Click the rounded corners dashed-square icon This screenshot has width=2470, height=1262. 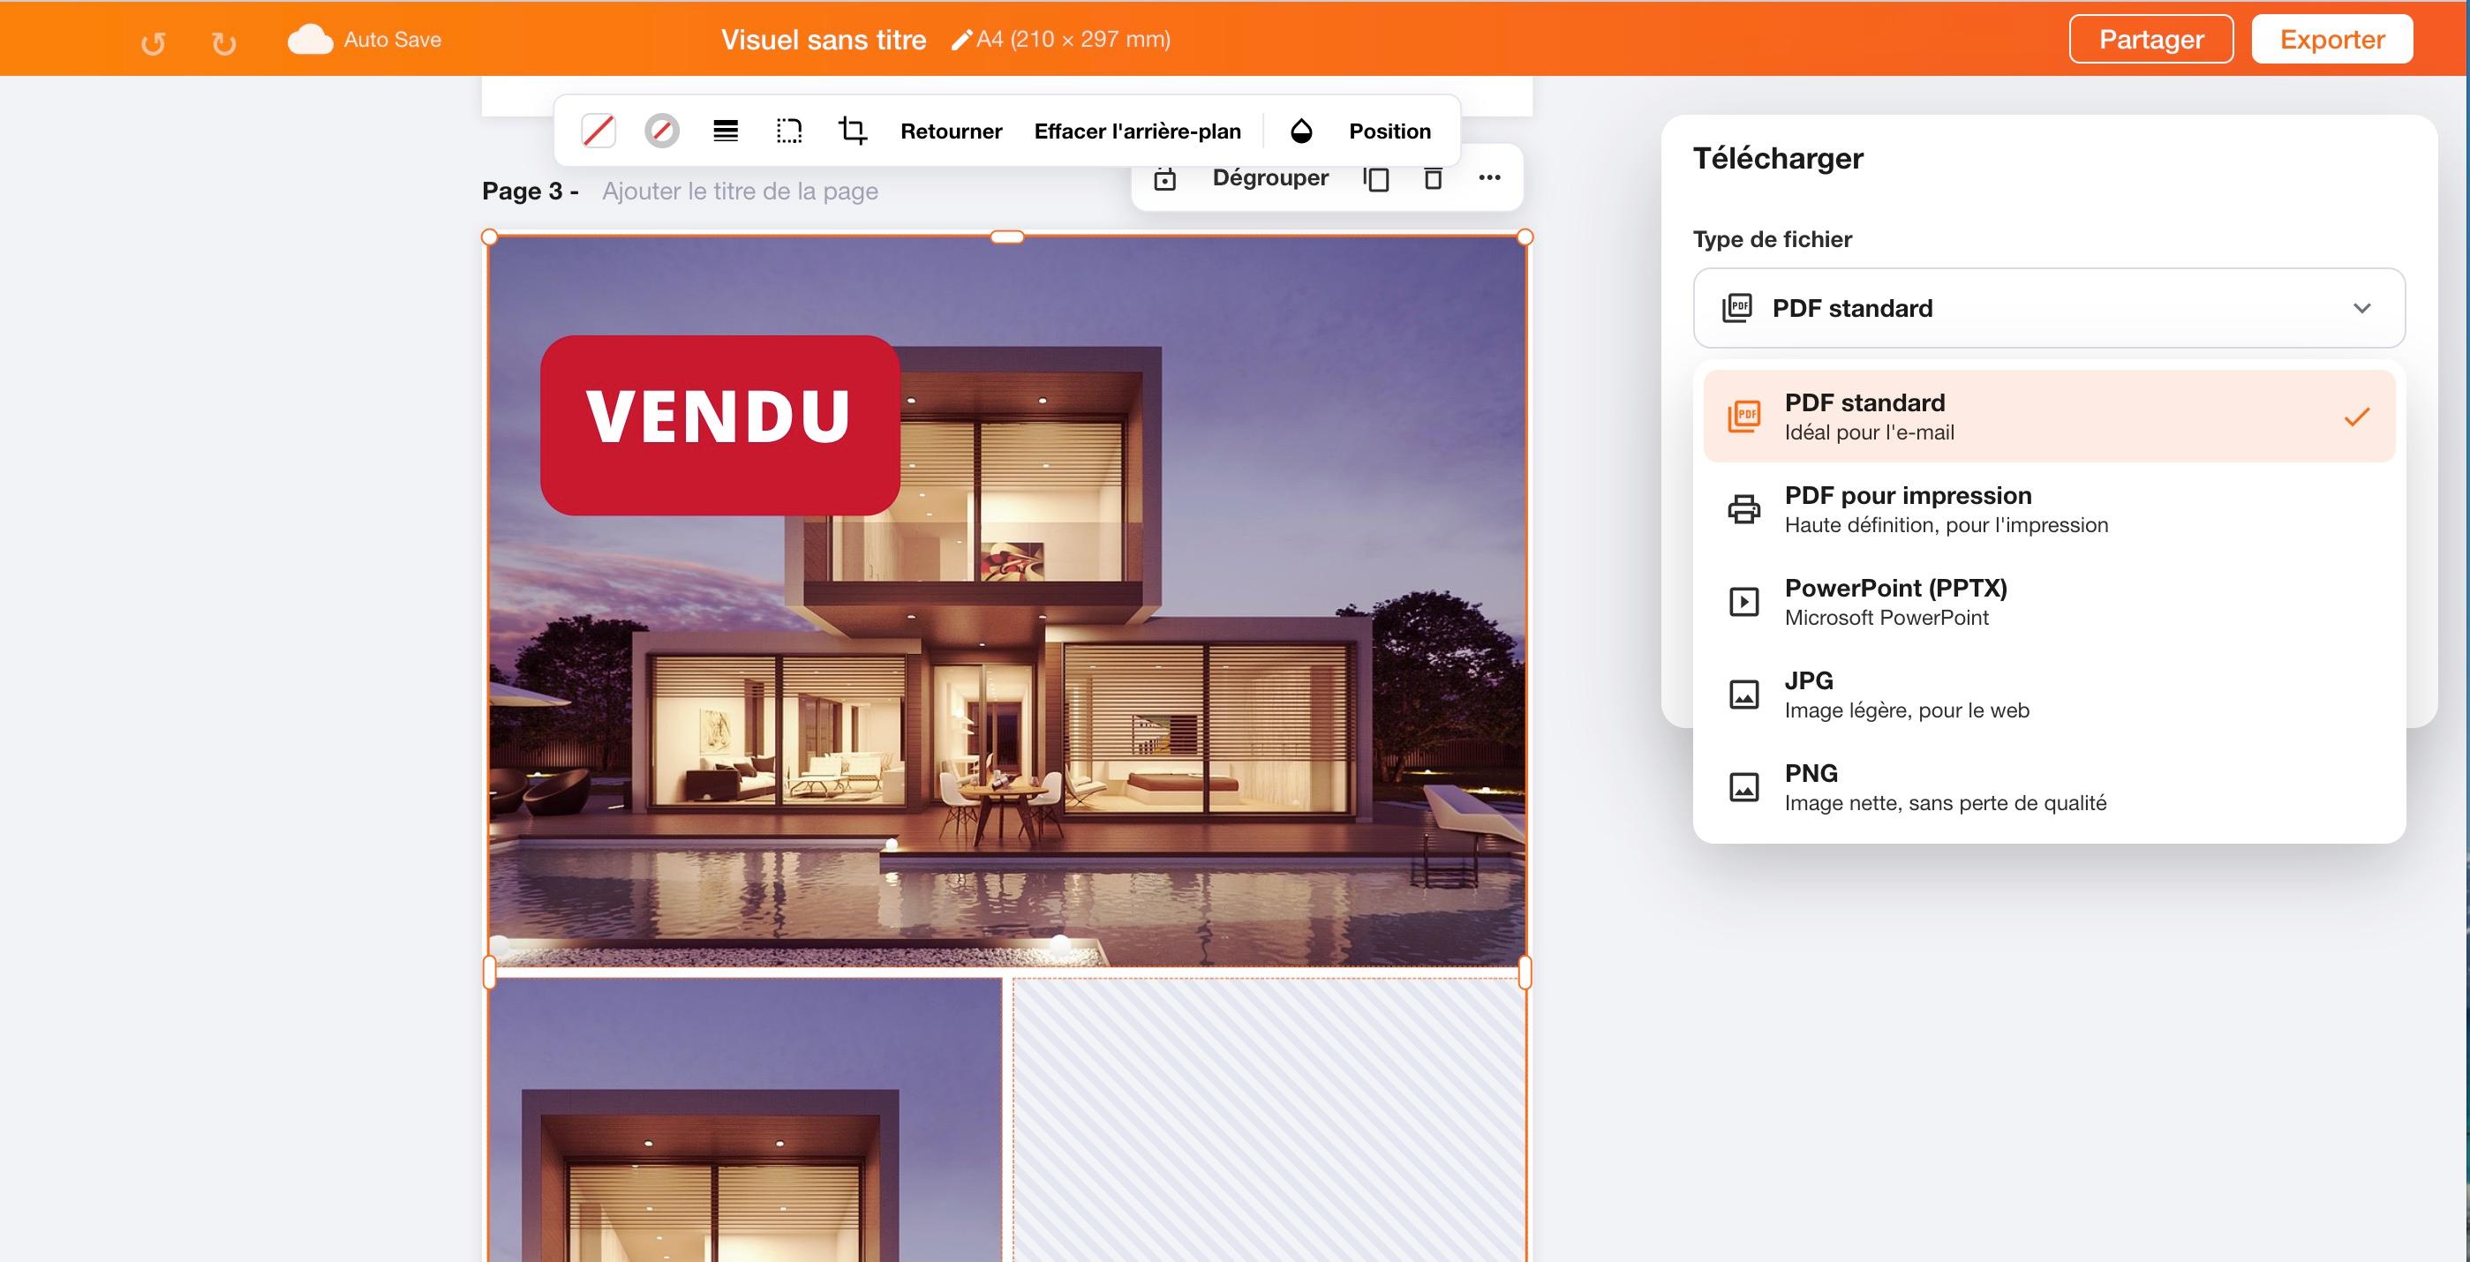pos(788,131)
